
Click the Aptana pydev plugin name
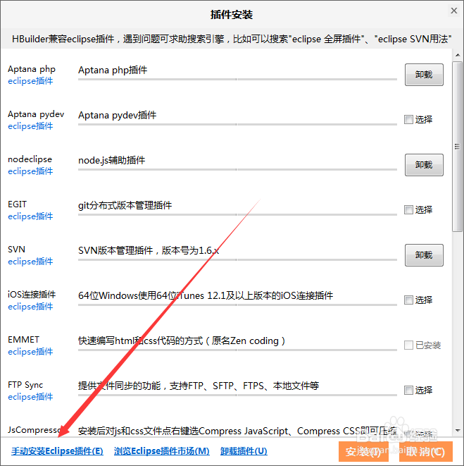36,114
